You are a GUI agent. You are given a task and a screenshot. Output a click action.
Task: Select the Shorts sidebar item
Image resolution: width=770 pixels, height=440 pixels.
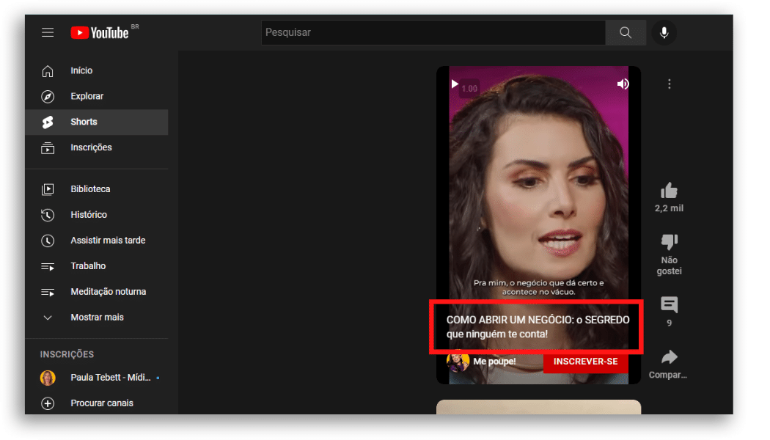click(x=97, y=122)
